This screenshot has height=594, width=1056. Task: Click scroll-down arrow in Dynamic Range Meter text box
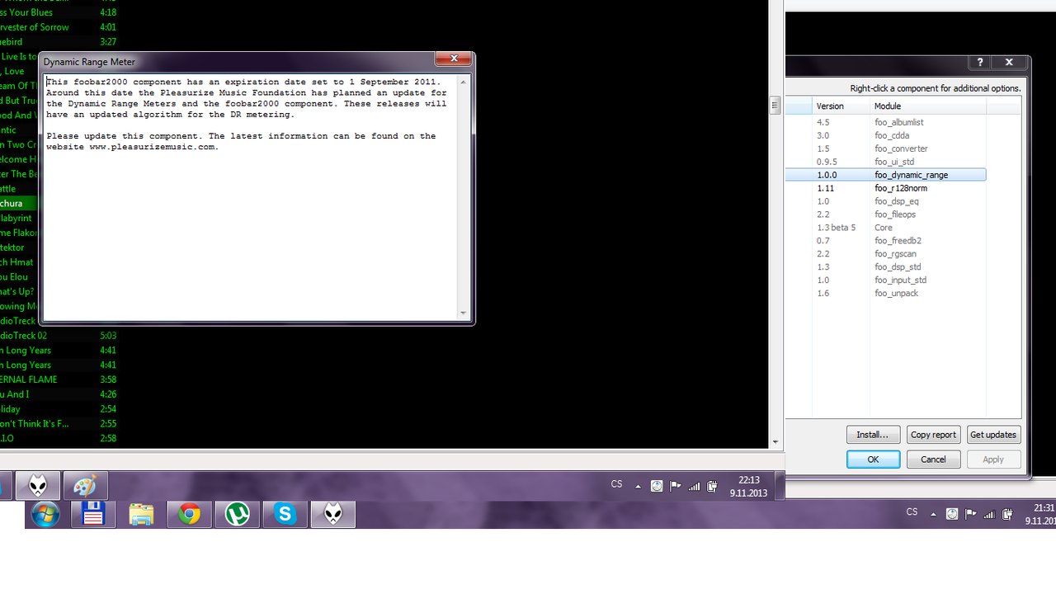tap(464, 313)
